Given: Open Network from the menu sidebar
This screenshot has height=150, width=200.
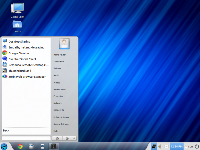Looking at the screenshot, I should pos(58,103).
